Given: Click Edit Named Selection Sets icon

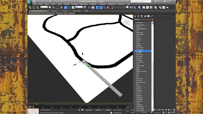Looking at the screenshot, I should point(113,8).
